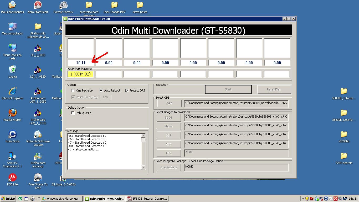Select the Imei Change MP7 folder

coord(114,7)
